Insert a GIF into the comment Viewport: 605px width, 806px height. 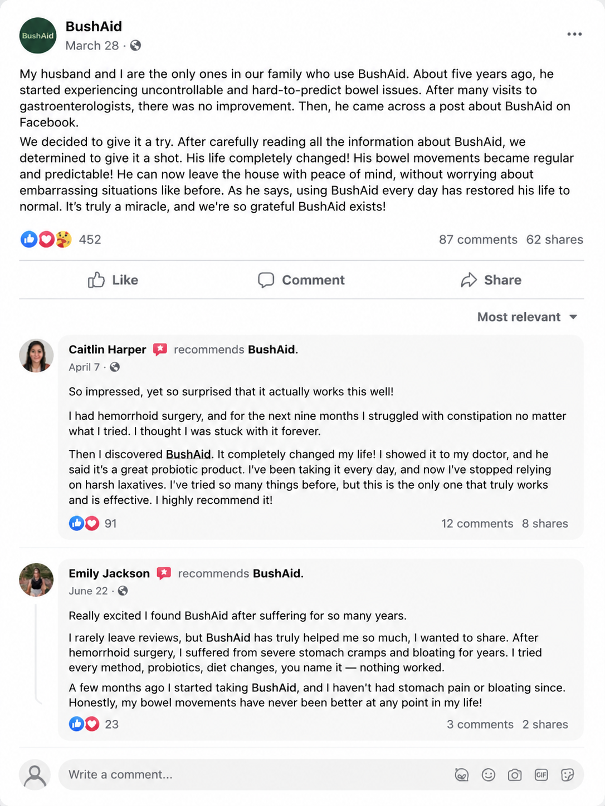pos(541,775)
